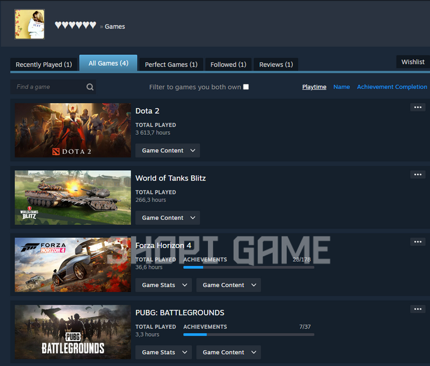Click the hearts profile name link

point(76,25)
